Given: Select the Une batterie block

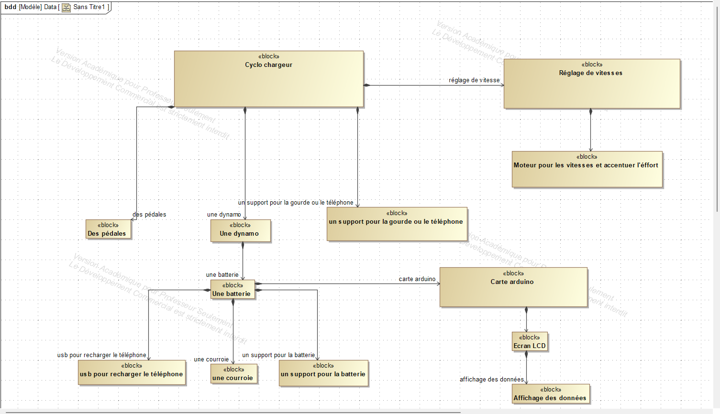Looking at the screenshot, I should 233,290.
